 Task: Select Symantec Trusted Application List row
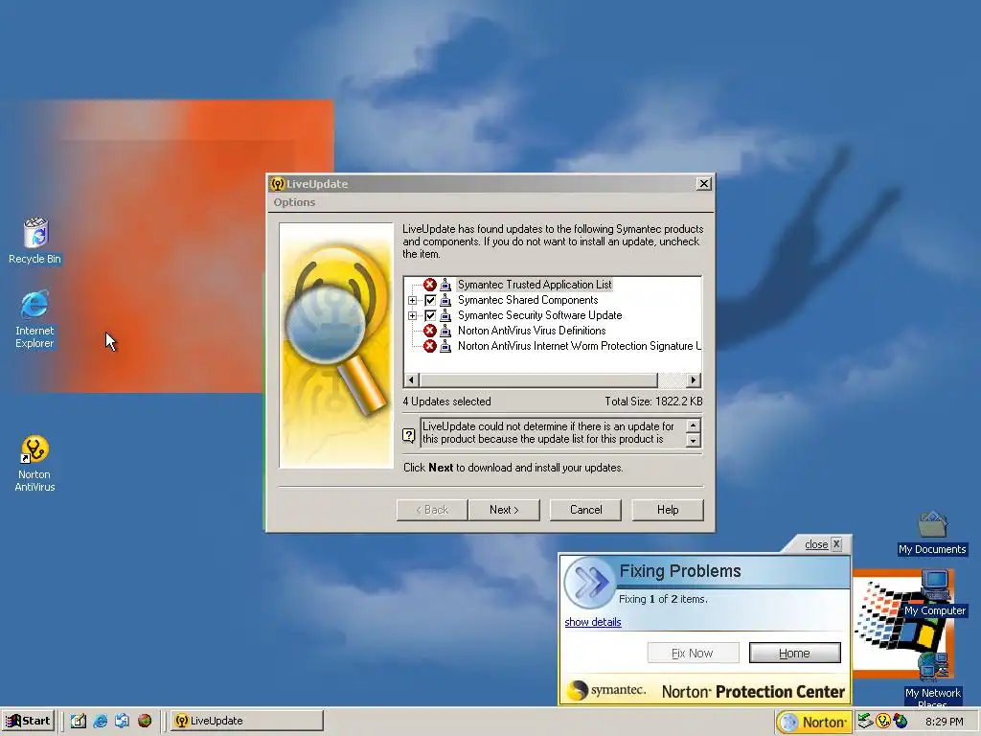(x=535, y=285)
